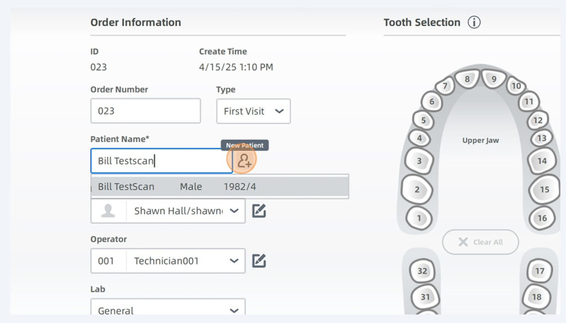Choose tooth 9 in upper jaw
This screenshot has width=566, height=323.
click(494, 80)
